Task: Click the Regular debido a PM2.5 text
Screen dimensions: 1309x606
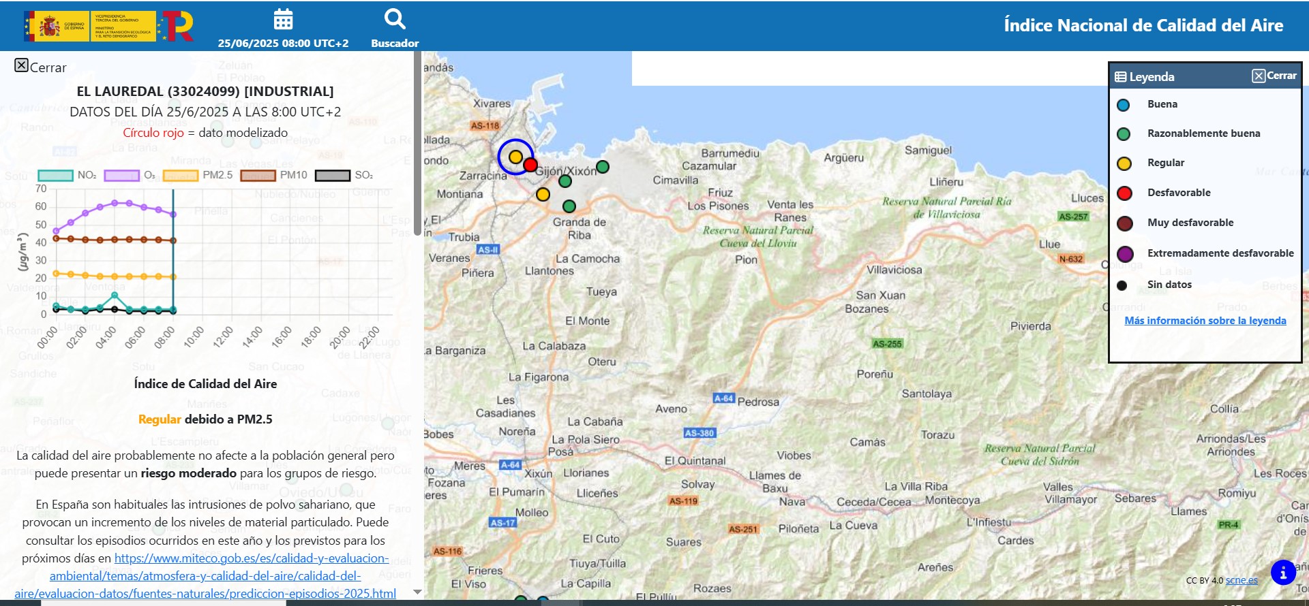Action: (205, 419)
